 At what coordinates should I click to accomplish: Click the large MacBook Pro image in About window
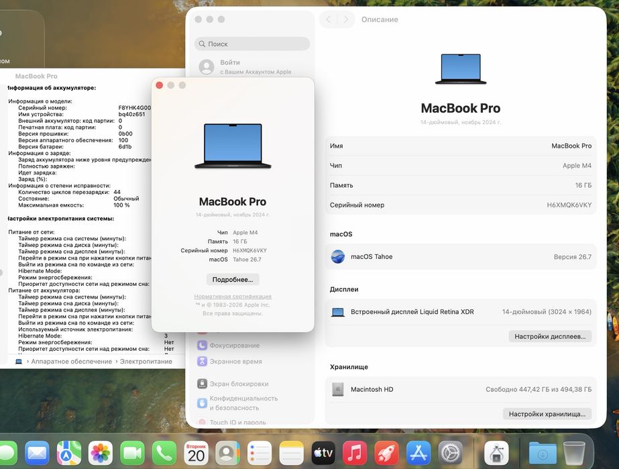pyautogui.click(x=233, y=146)
